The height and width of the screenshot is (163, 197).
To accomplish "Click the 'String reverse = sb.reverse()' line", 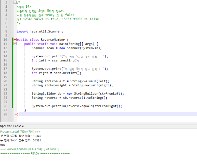I will click(x=69, y=98).
